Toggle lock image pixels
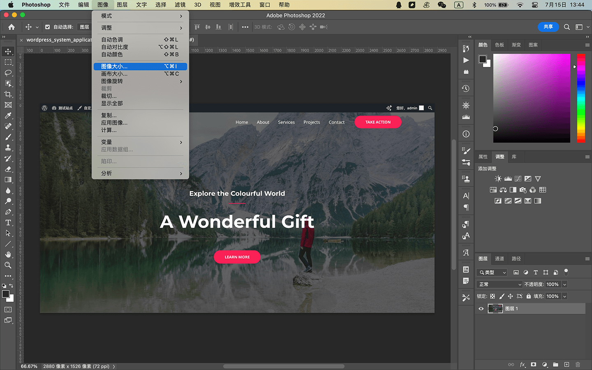The image size is (592, 370). point(502,296)
